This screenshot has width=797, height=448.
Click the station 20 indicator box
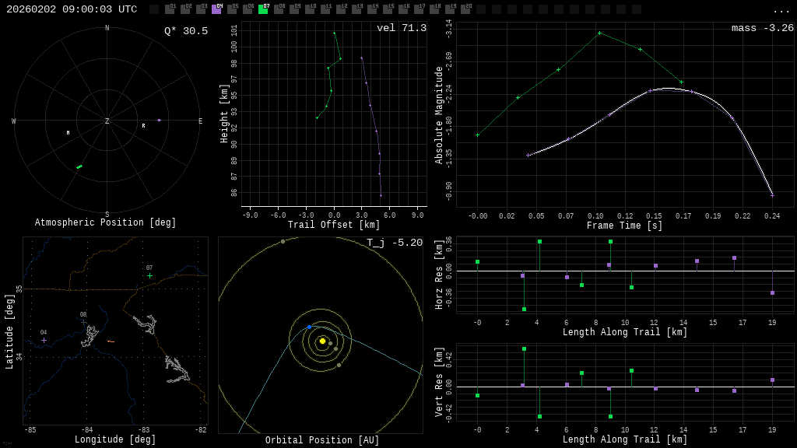click(465, 9)
